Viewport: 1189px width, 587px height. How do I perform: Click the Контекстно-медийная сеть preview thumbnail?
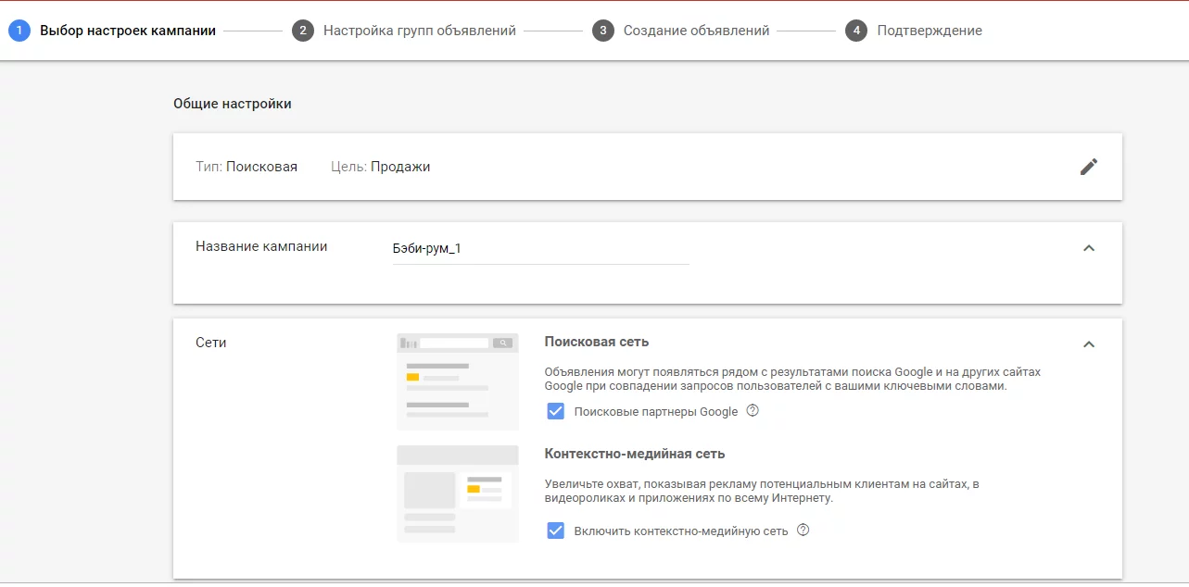[458, 494]
